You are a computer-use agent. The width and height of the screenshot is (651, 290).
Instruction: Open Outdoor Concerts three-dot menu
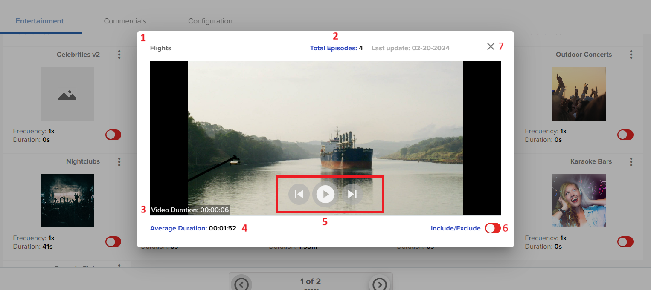click(631, 55)
